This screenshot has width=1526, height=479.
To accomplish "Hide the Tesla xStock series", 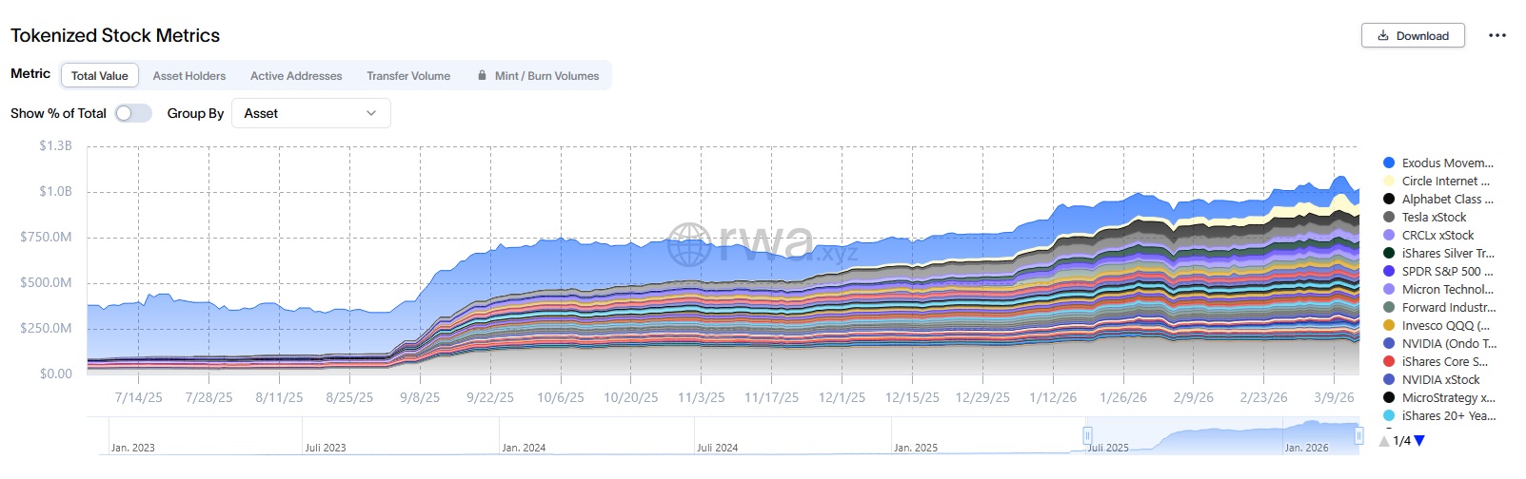I will 1434,217.
